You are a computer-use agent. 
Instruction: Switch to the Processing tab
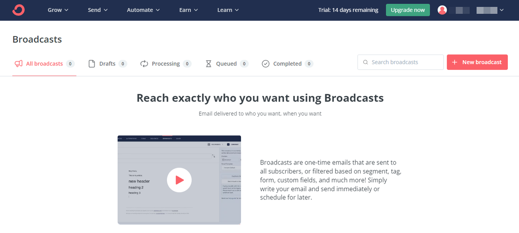click(x=166, y=64)
